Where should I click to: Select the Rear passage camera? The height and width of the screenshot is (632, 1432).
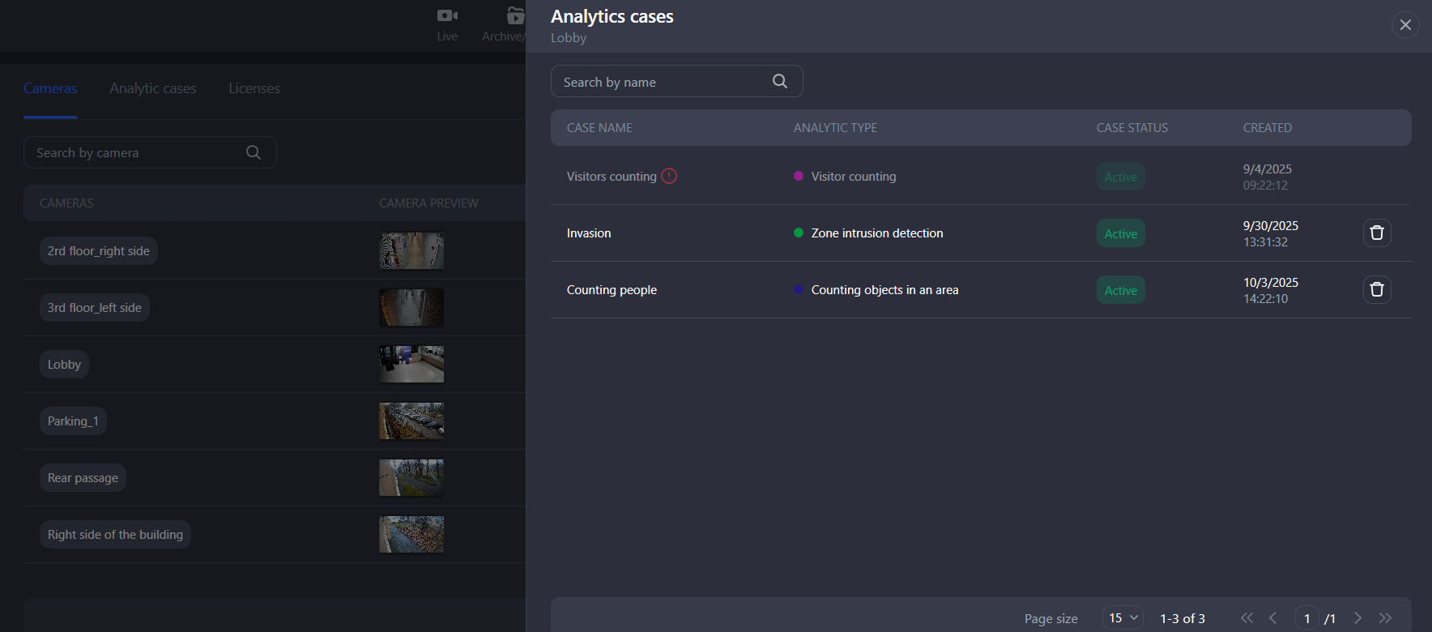point(83,478)
